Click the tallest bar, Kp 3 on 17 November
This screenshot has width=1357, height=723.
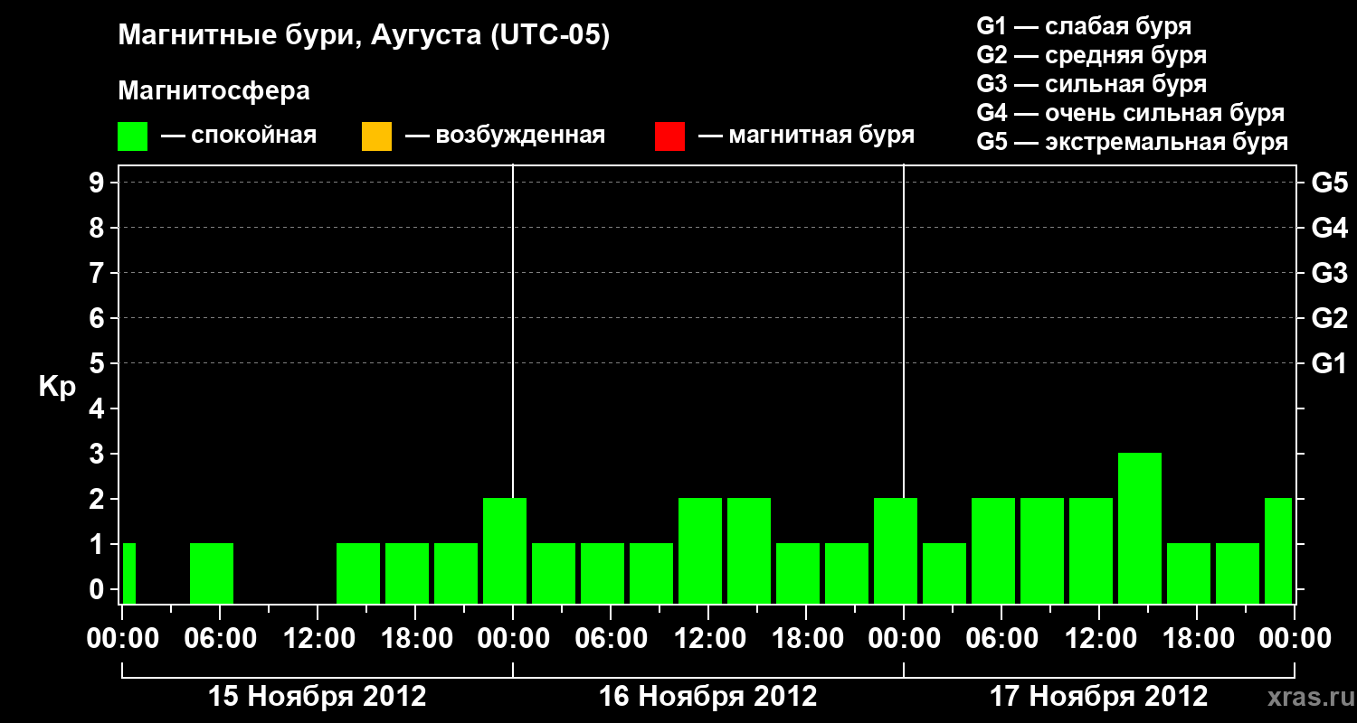click(x=1140, y=528)
